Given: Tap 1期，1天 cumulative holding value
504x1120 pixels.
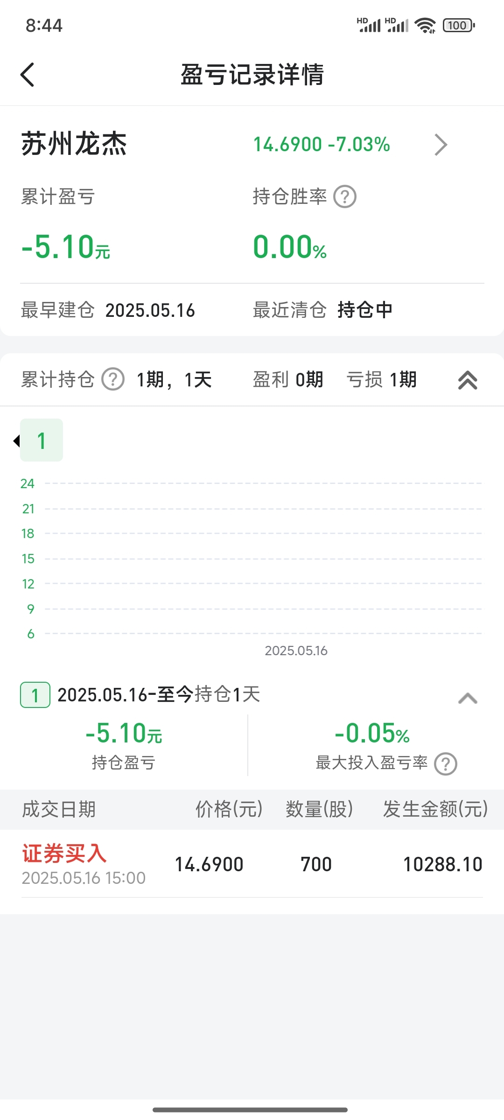Looking at the screenshot, I should [x=174, y=379].
